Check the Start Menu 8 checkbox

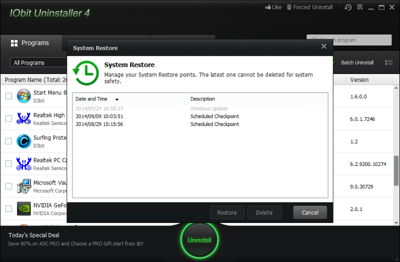point(9,96)
